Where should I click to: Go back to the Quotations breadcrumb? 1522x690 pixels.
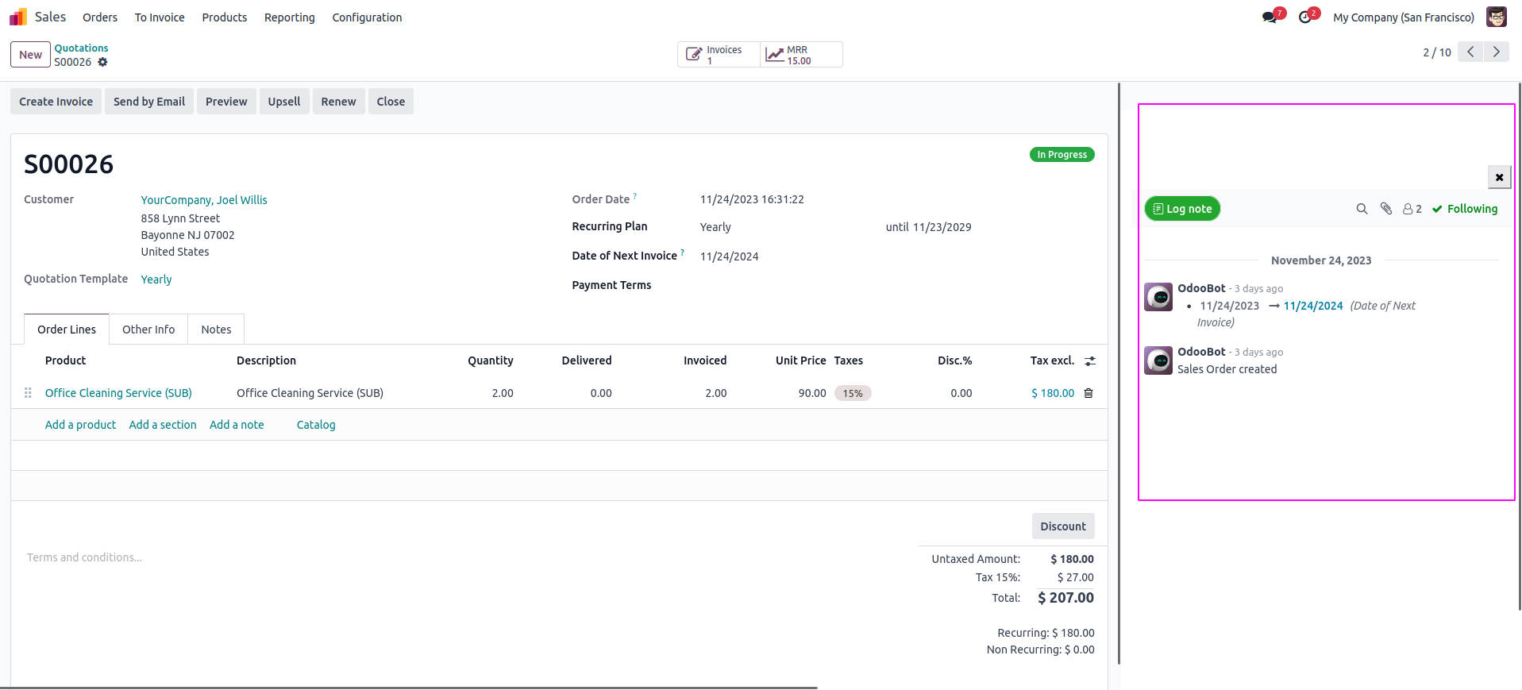coord(81,48)
